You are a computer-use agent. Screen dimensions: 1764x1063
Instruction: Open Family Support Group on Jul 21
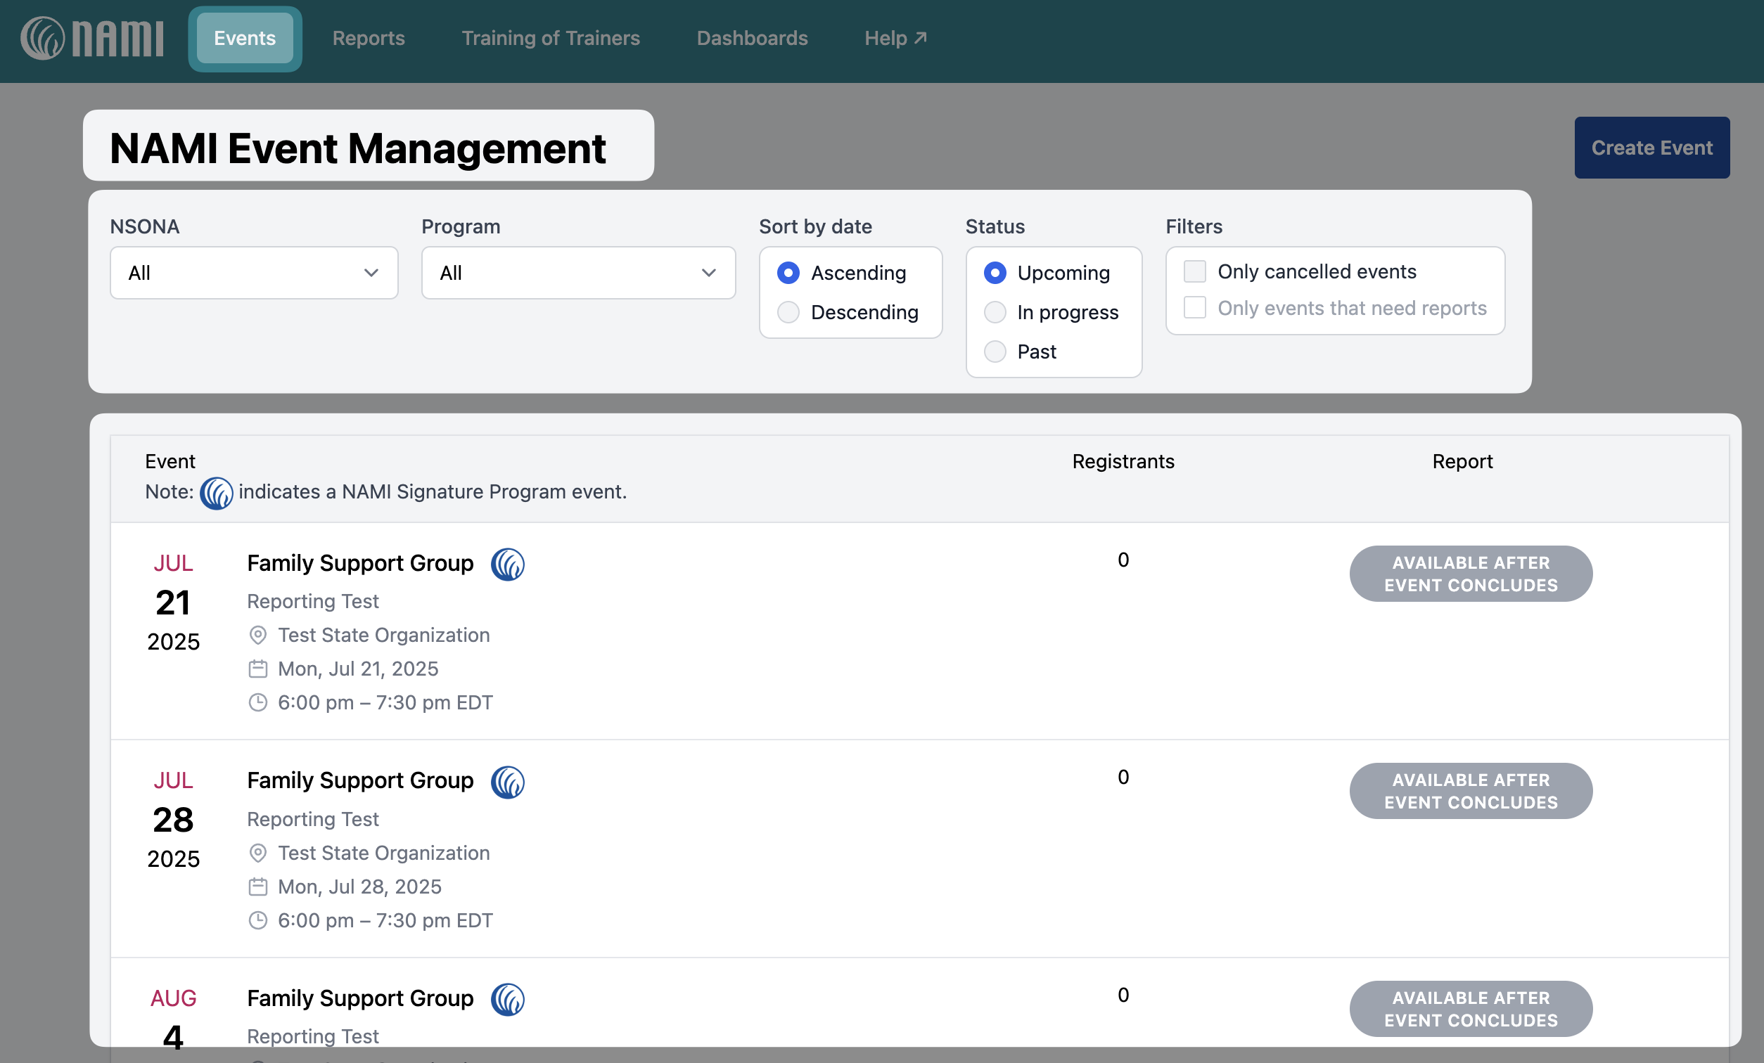click(360, 563)
